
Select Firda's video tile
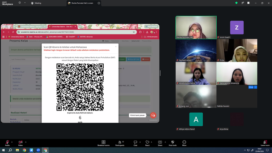click(237, 50)
